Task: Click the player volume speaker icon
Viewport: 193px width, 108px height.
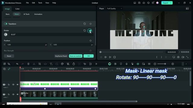Action: [x=183, y=57]
